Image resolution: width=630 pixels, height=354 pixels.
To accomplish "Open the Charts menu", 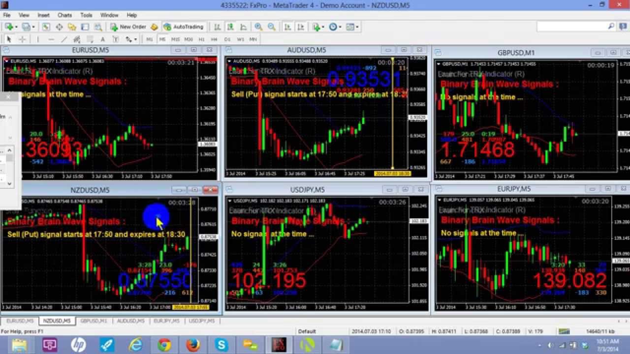I will pos(64,15).
